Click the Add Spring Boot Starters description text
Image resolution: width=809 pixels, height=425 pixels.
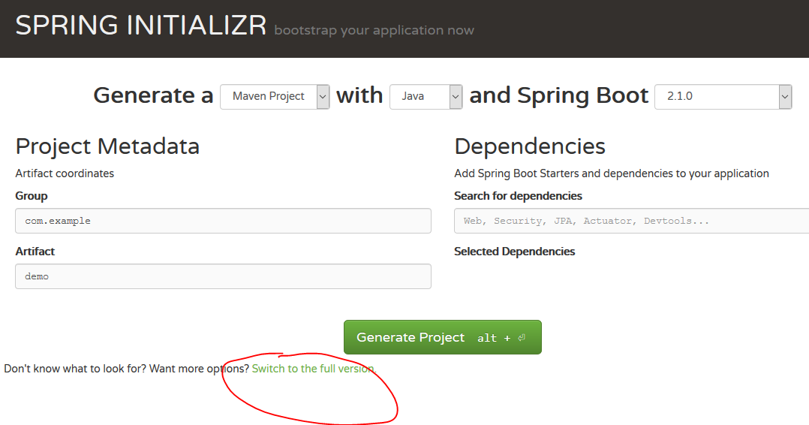pos(612,173)
